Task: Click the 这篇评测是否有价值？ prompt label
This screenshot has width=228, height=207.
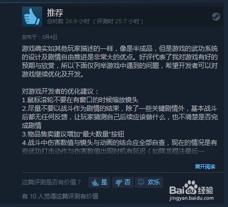Action: click(x=51, y=182)
